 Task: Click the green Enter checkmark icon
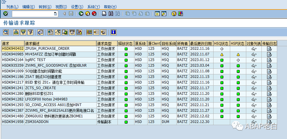6,14
